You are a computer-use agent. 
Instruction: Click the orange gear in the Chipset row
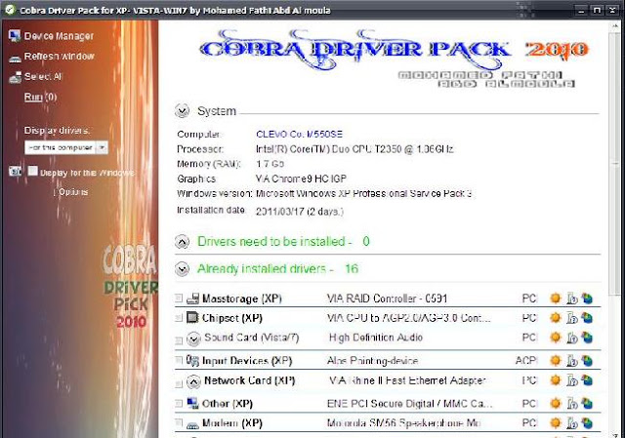coord(556,318)
